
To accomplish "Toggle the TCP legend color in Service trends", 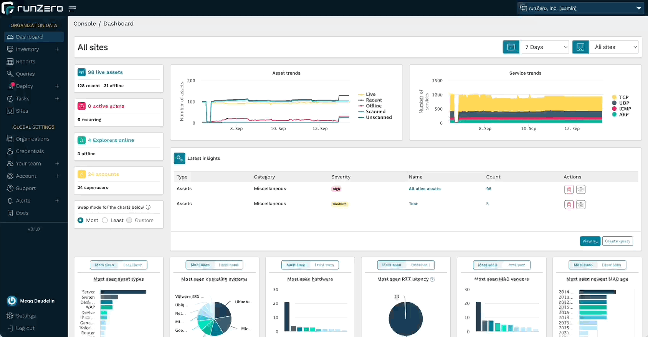I will click(x=614, y=97).
